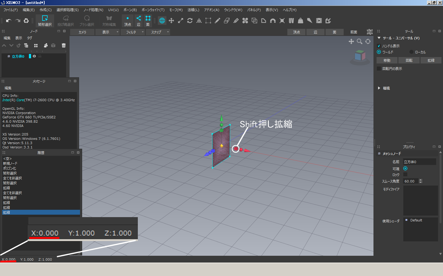This screenshot has width=443, height=276.
Task: Click the dashed-square icon in the toolbar
Action: point(208,21)
